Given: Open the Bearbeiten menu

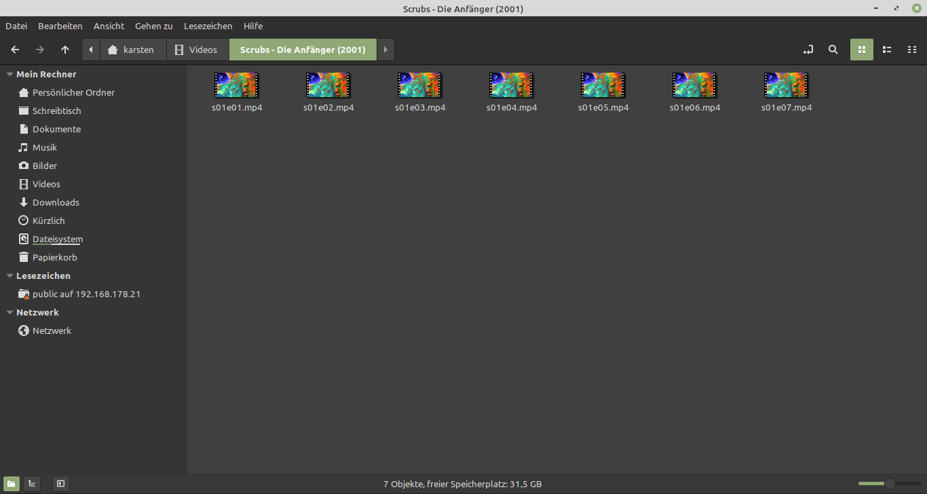Looking at the screenshot, I should [60, 26].
